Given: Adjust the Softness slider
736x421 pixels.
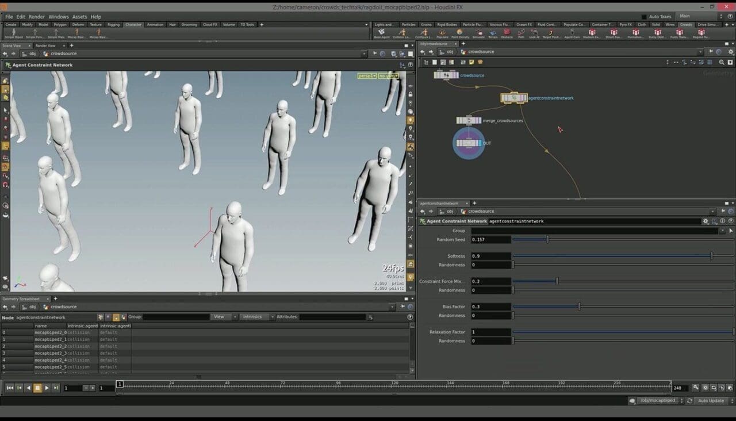Looking at the screenshot, I should click(623, 256).
